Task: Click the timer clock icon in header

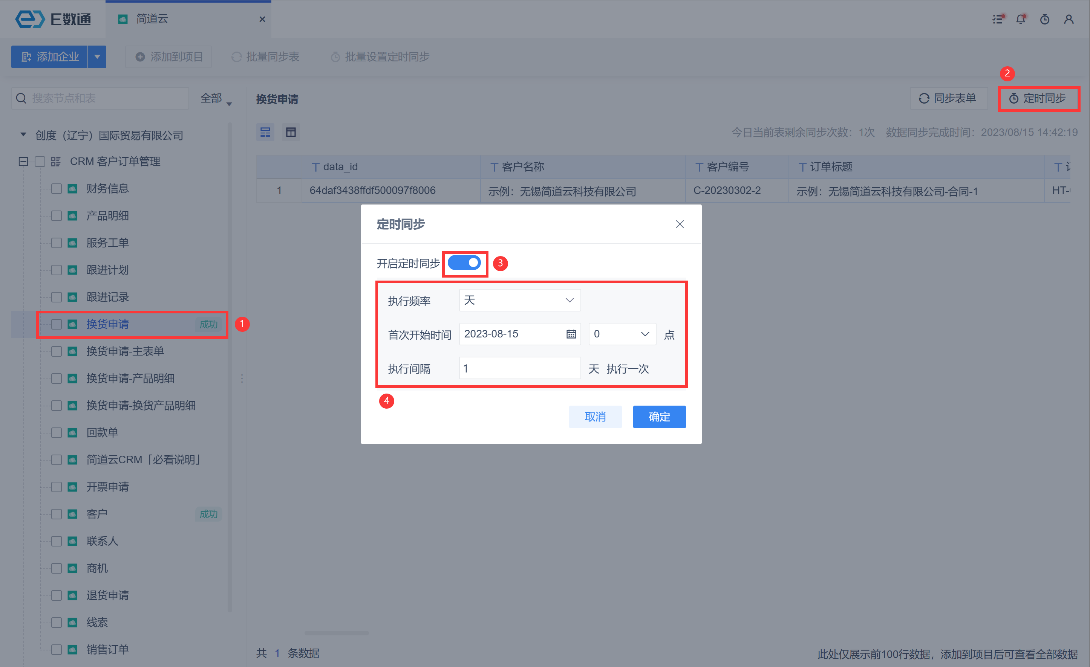Action: [x=1044, y=19]
